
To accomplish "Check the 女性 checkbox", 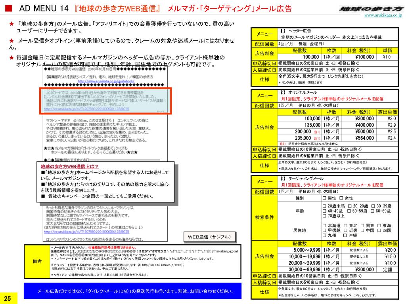I will pos(341,198).
